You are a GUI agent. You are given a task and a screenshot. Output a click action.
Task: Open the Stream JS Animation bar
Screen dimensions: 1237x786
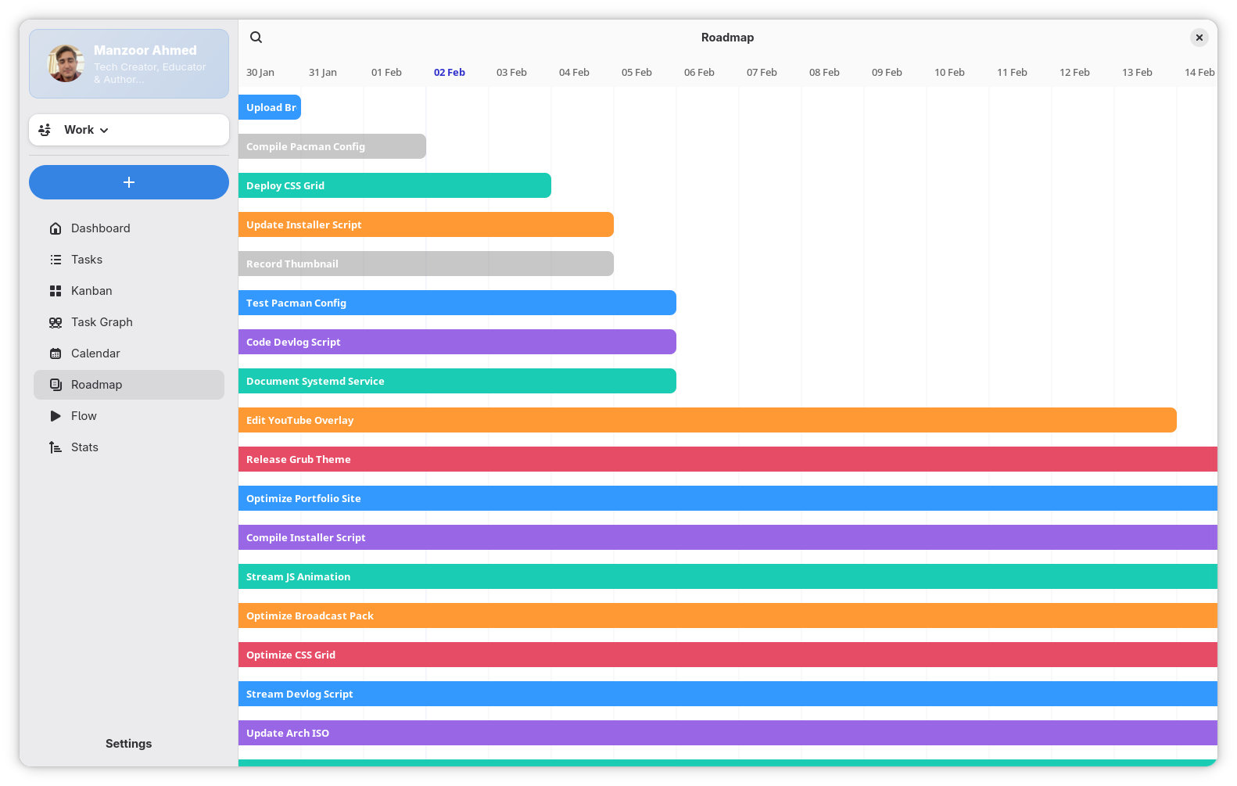pyautogui.click(x=728, y=576)
